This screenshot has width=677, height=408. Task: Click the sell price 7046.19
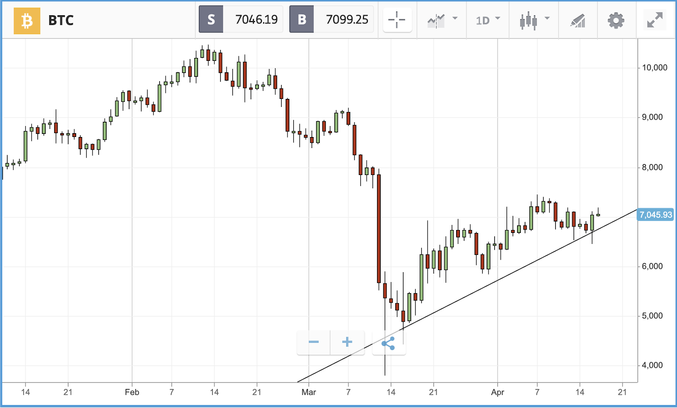pyautogui.click(x=256, y=19)
